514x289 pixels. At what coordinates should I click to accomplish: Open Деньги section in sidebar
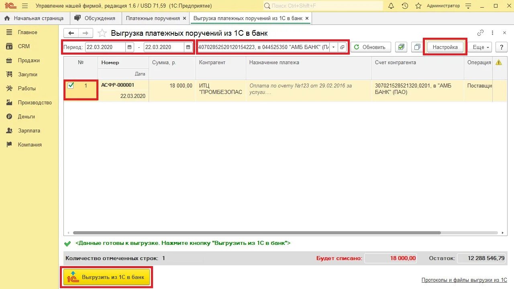click(x=26, y=116)
